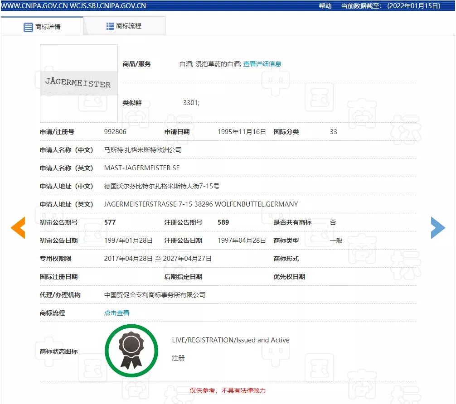Image resolution: width=456 pixels, height=404 pixels.
Task: Select the 注册 status text
Action: pos(178,358)
